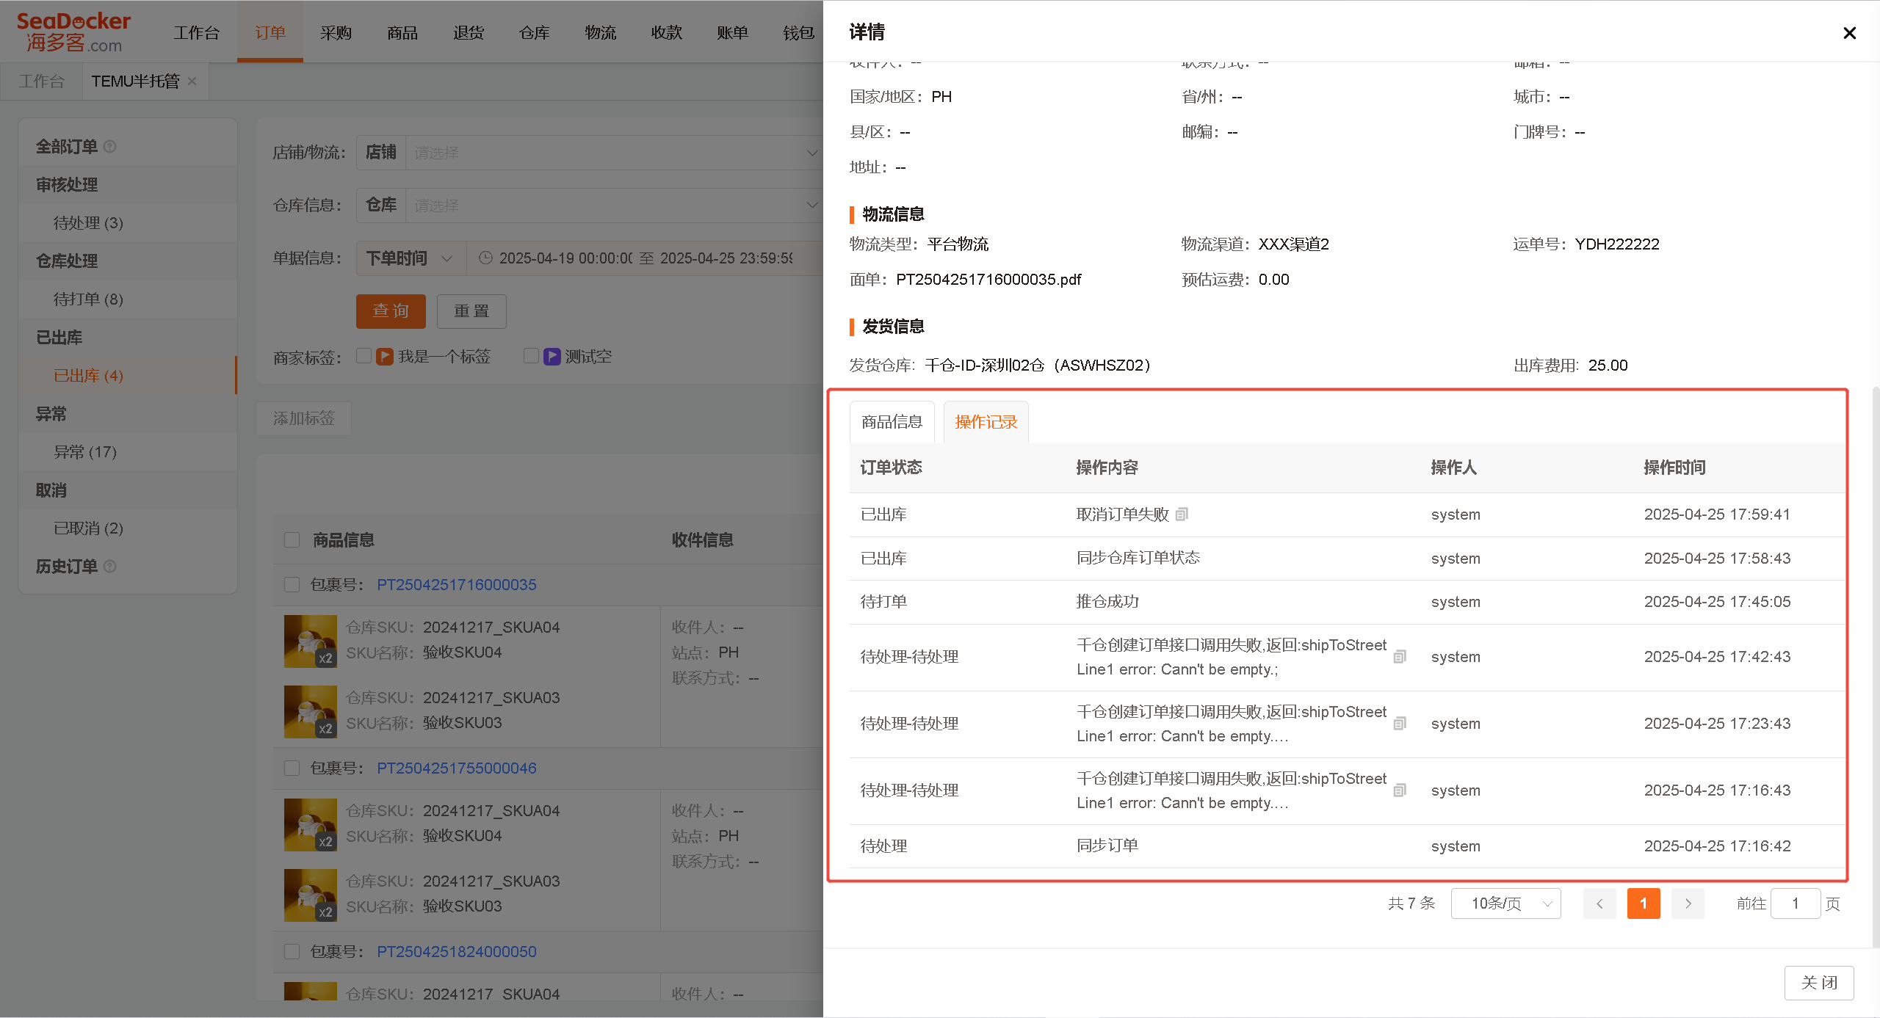Switch to the 商品信息 tab
The width and height of the screenshot is (1880, 1018).
click(892, 422)
